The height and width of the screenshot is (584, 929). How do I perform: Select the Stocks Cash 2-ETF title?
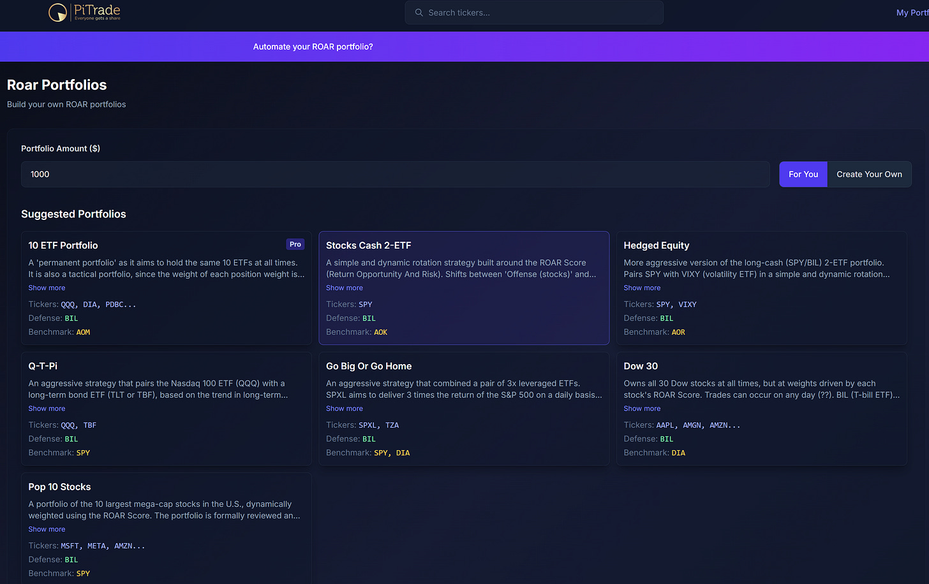(369, 245)
